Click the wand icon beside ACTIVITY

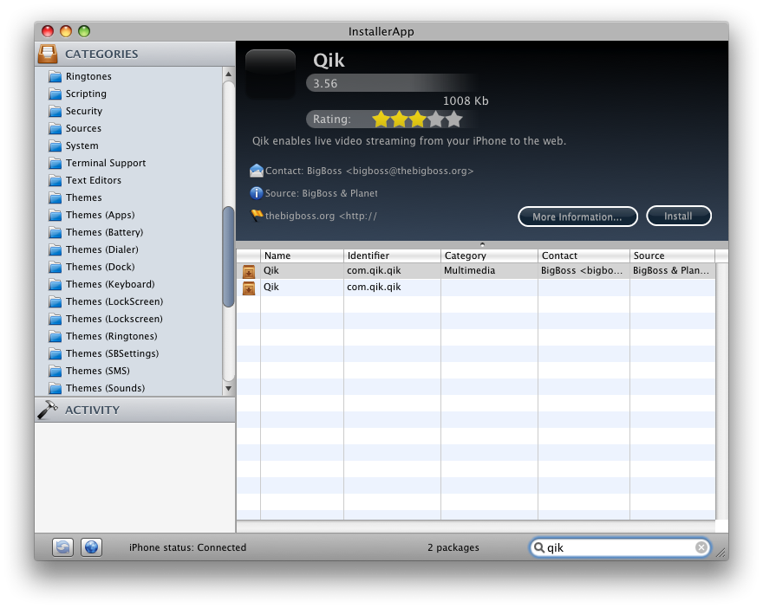[48, 410]
